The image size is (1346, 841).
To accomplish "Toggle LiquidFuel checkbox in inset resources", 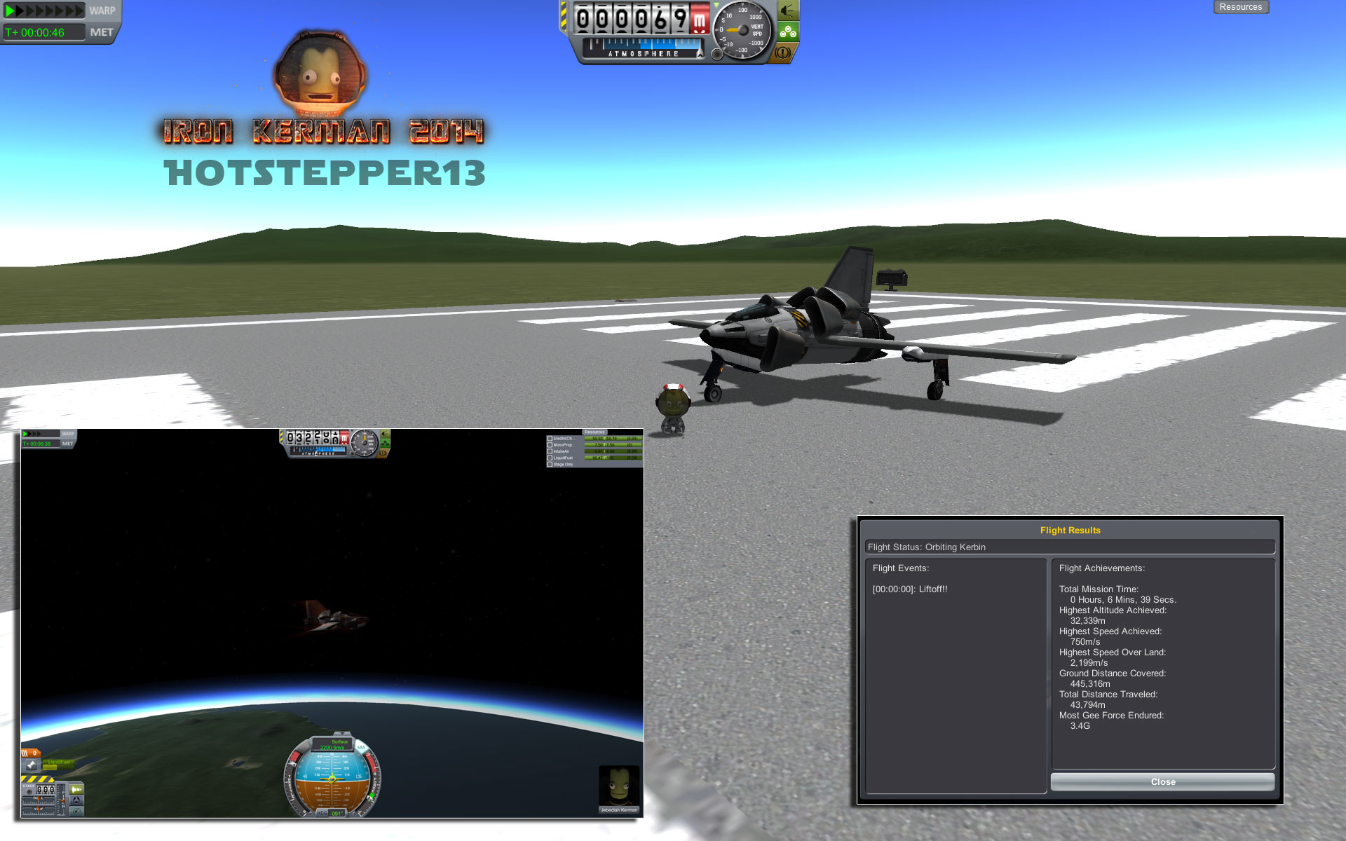I will (550, 458).
